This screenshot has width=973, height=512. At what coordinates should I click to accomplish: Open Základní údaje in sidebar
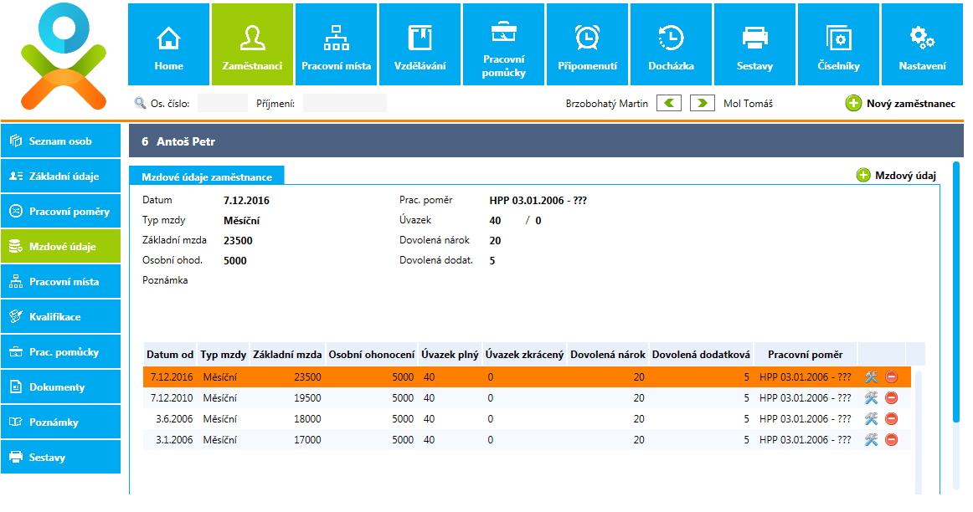(x=61, y=176)
